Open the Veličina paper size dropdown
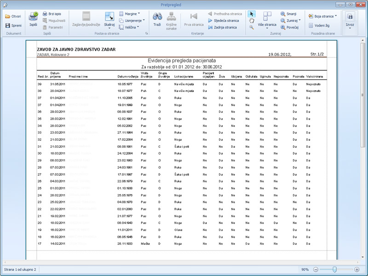This screenshot has width=368, height=276. (129, 27)
